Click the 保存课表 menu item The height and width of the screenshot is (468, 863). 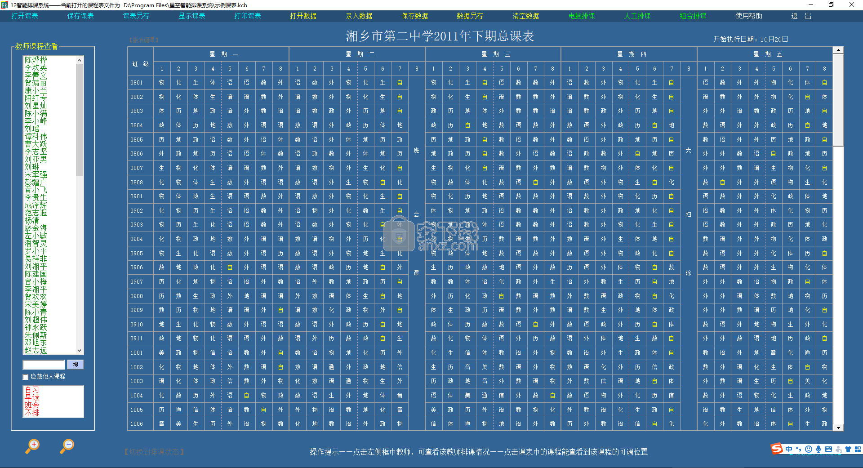(x=80, y=16)
